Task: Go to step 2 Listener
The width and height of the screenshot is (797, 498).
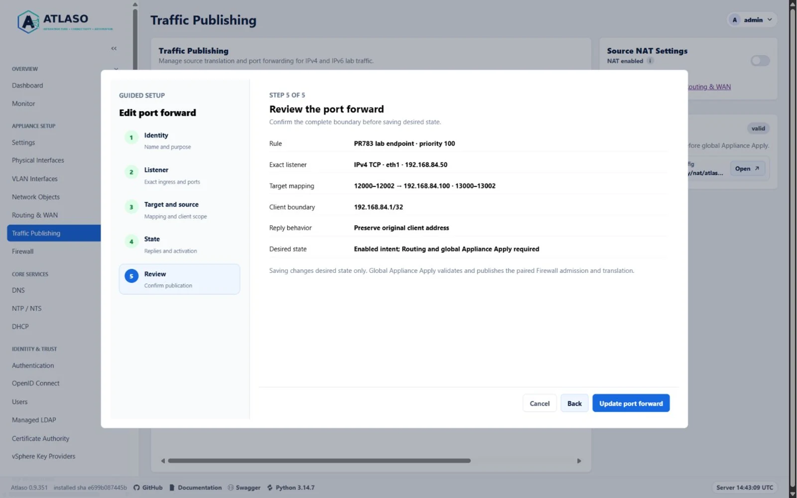Action: 179,175
